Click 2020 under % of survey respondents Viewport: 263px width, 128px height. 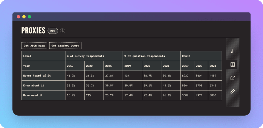tap(94, 66)
